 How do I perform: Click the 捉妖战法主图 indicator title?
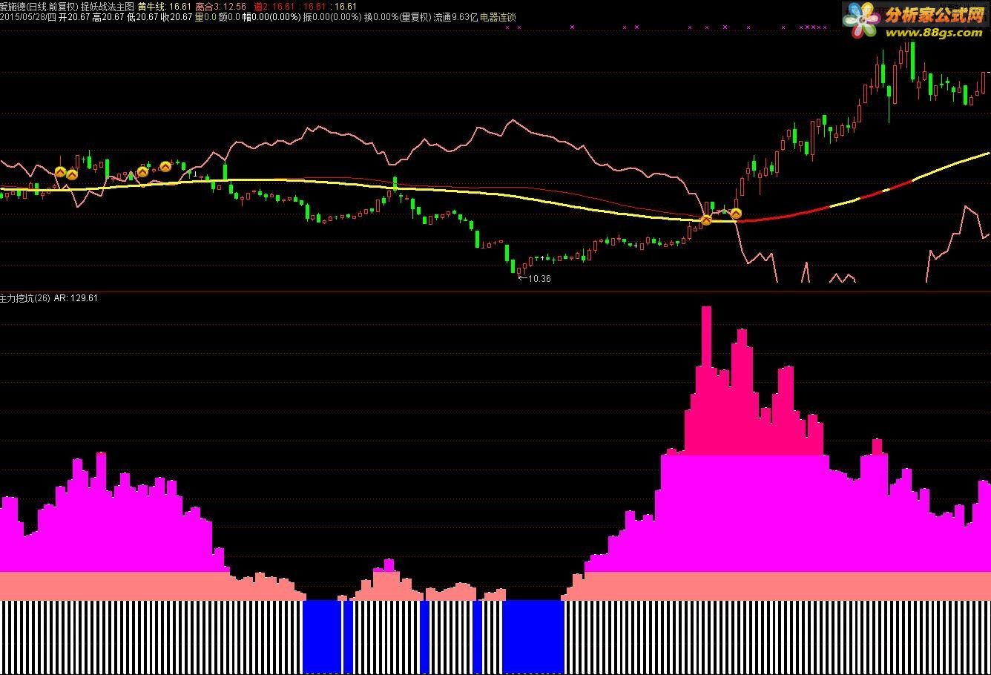108,7
